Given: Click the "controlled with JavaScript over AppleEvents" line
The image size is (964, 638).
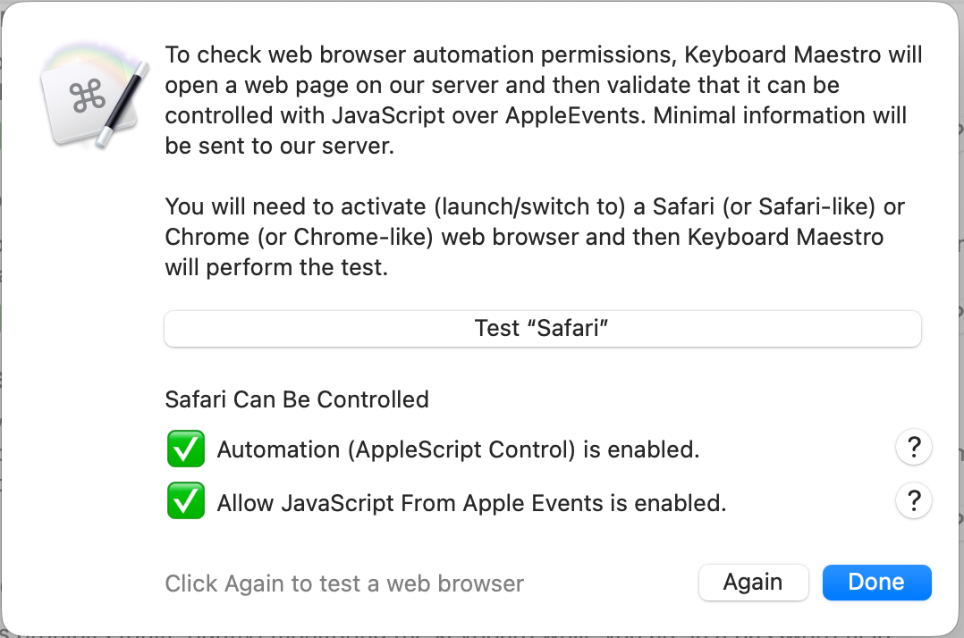Looking at the screenshot, I should (x=537, y=116).
